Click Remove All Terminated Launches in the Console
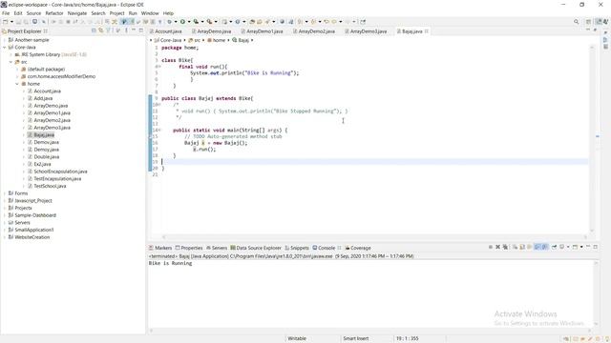 point(505,247)
